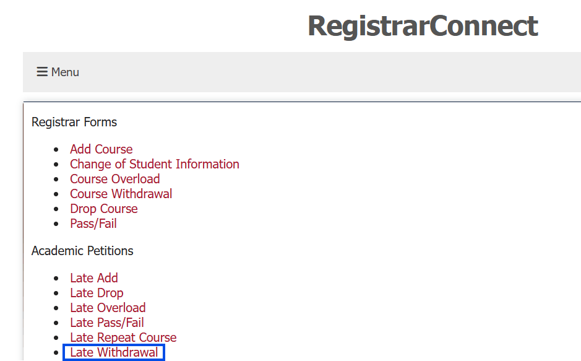Open the Late Overload petition
The width and height of the screenshot is (581, 361).
click(108, 308)
